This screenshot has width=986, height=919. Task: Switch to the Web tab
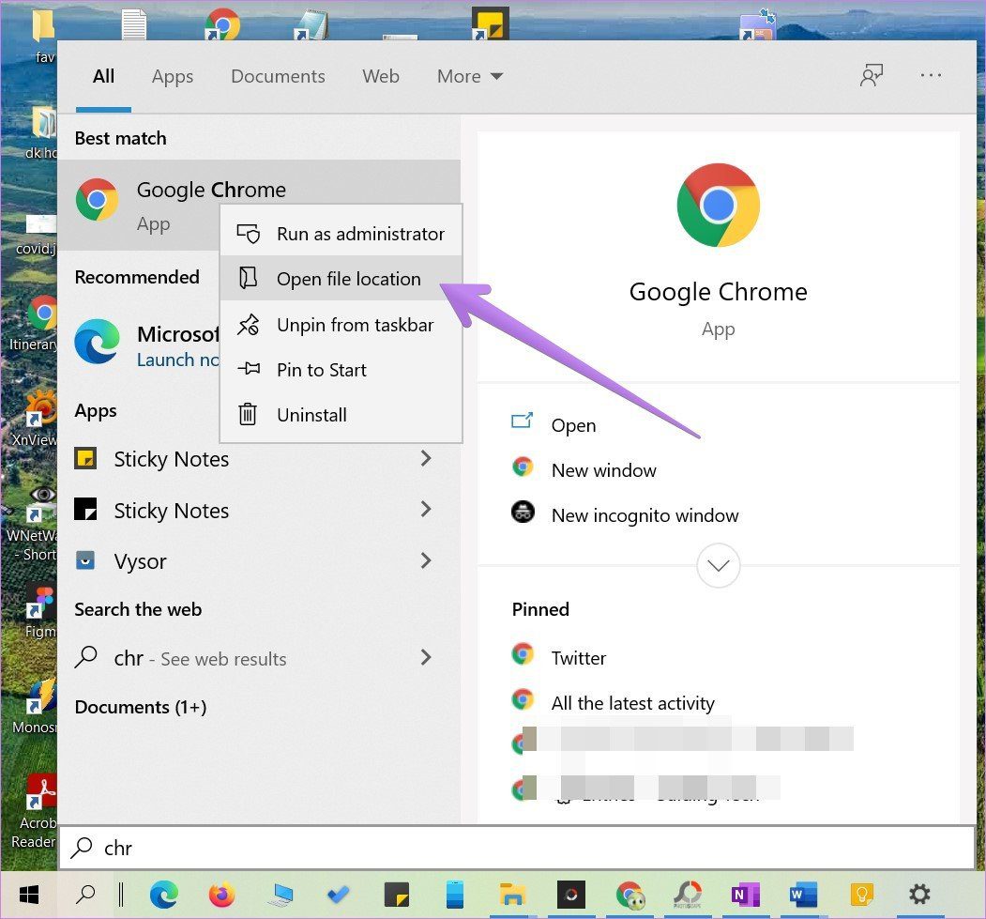coord(381,76)
